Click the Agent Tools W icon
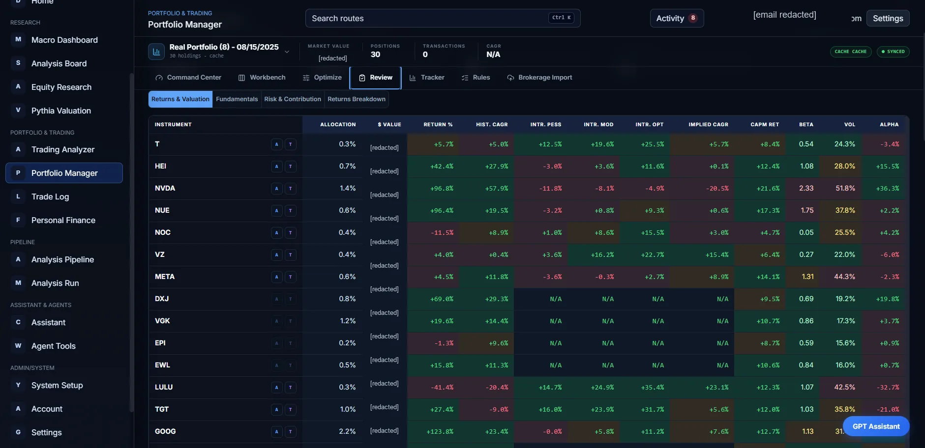Screen dimensions: 925x448 [x=18, y=346]
